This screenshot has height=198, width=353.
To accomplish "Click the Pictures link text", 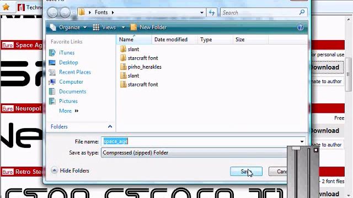I will 68,101.
